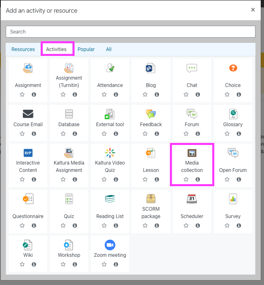Open information about the Wiki activity
This screenshot has width=264, height=285.
[x=34, y=264]
